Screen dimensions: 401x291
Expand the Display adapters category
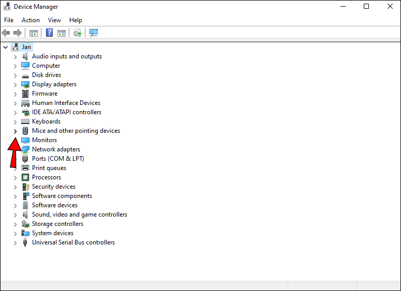15,85
